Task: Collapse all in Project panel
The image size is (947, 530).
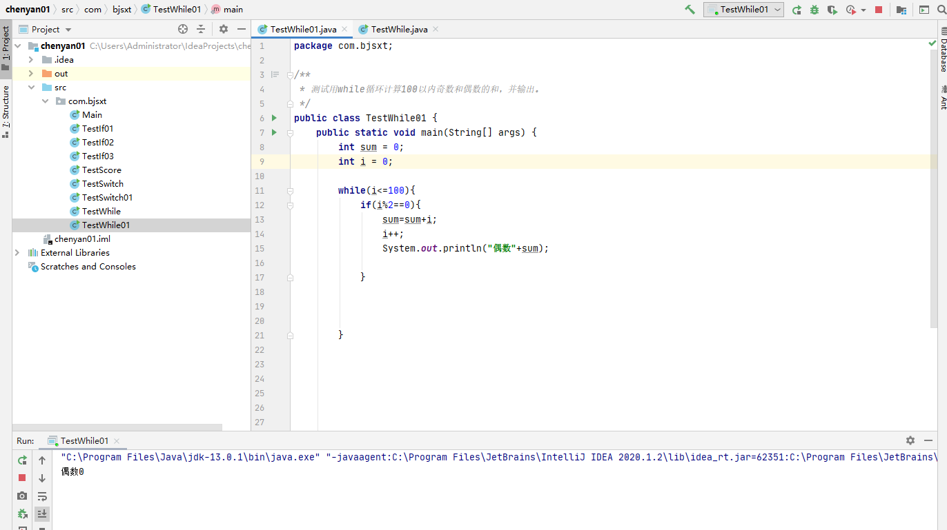Action: [x=201, y=29]
